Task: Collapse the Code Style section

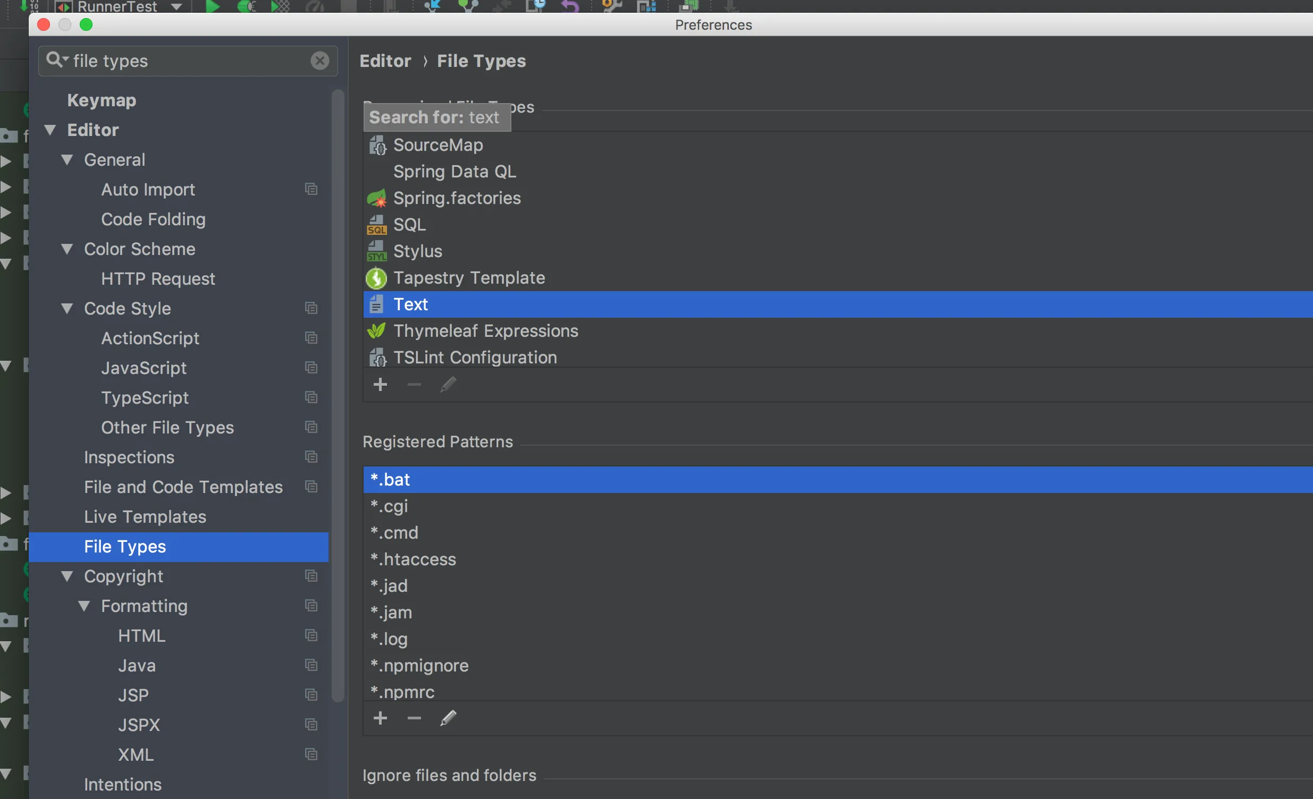Action: (x=67, y=309)
